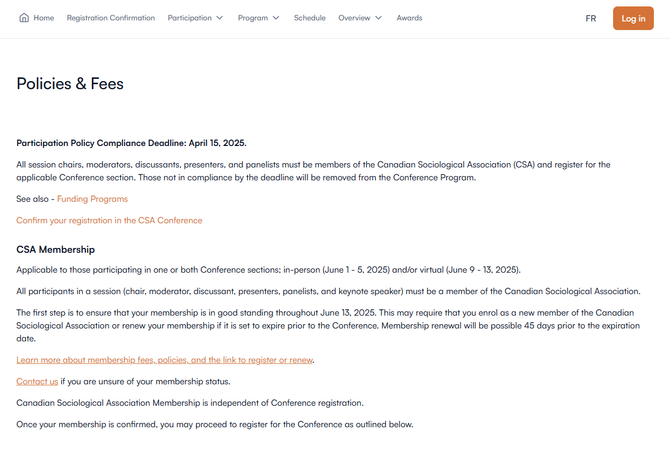Click Confirm your registration in CSA Conference
This screenshot has width=670, height=453.
click(110, 221)
